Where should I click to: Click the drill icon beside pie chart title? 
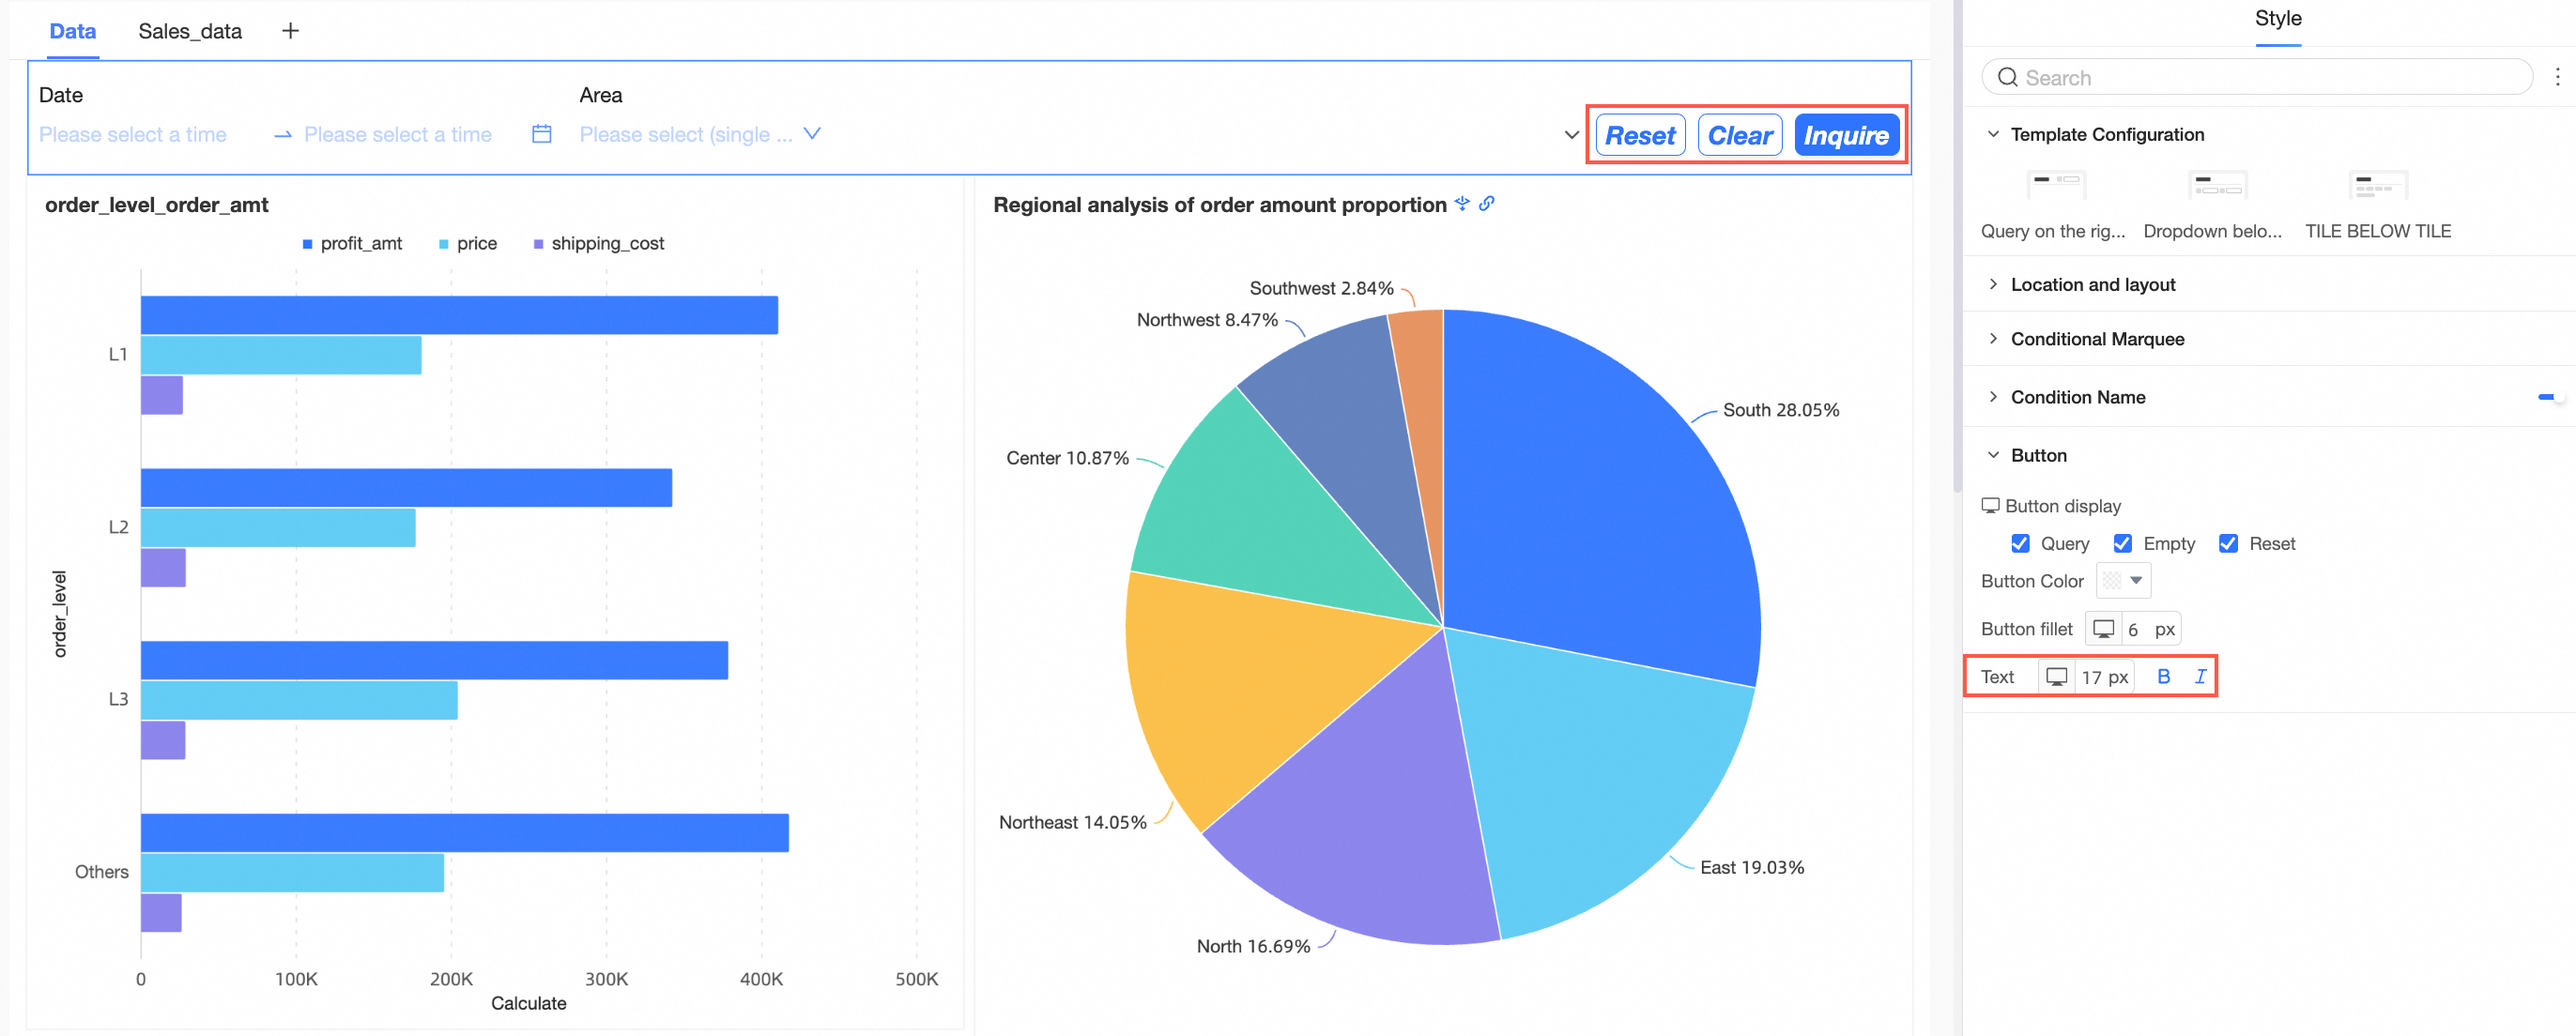point(1462,204)
